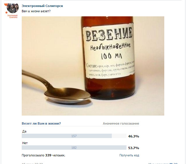186x164 pixels.
Task: Click the 'Анонимное голосование' label
Action: coord(121,124)
